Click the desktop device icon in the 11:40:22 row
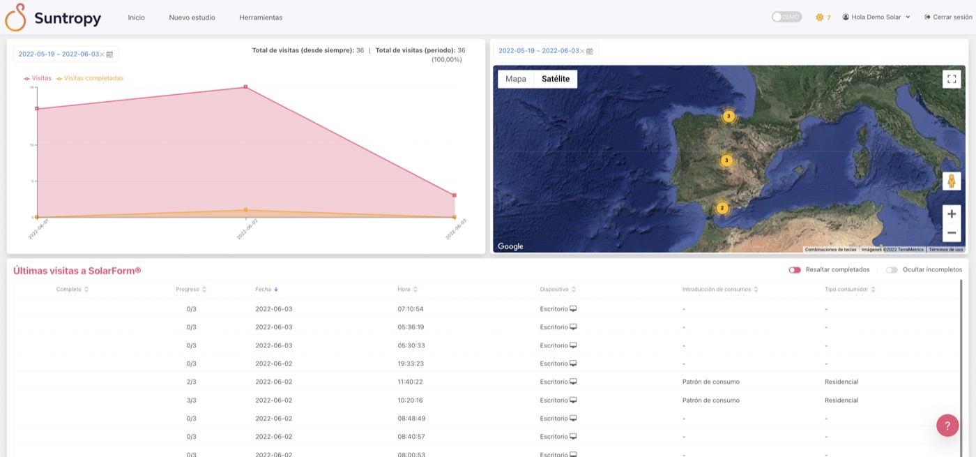The width and height of the screenshot is (976, 457). (573, 382)
